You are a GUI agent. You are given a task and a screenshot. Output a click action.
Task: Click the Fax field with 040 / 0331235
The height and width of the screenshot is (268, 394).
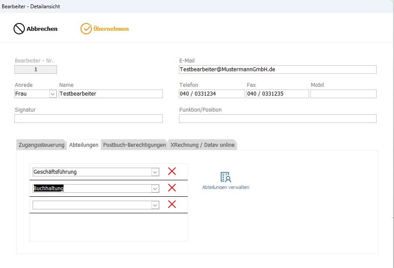point(278,94)
